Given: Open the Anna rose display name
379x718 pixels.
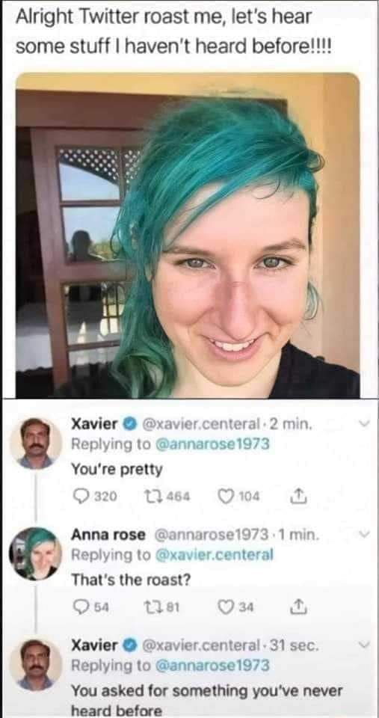Looking at the screenshot, I should click(x=108, y=534).
